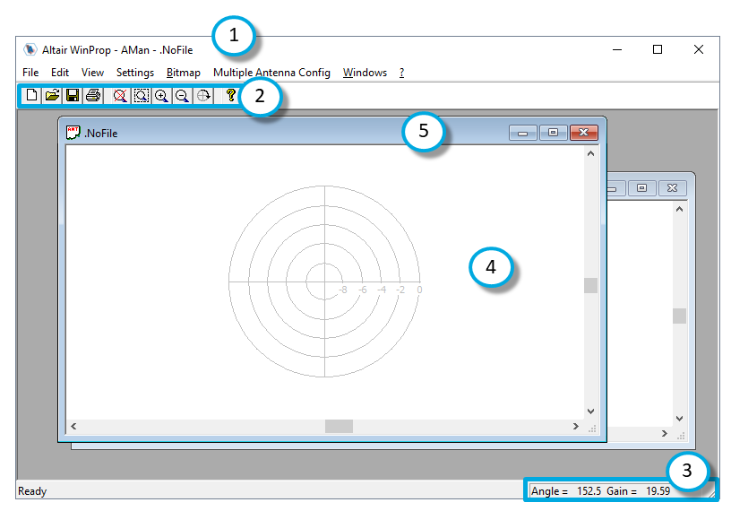The width and height of the screenshot is (731, 511).
Task: Open the Settings menu
Action: click(135, 73)
